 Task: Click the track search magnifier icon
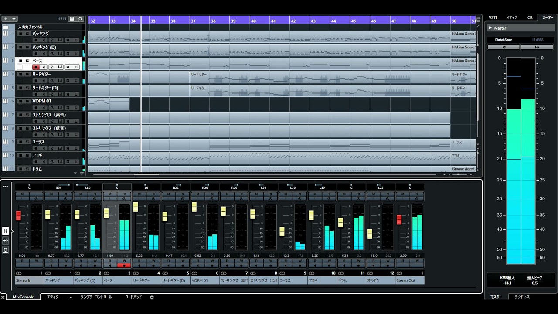pyautogui.click(x=80, y=19)
